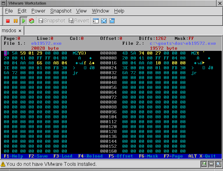Image resolution: width=223 pixels, height=171 pixels.
Task: Click the Col:0 indicator
Action: (x=77, y=38)
